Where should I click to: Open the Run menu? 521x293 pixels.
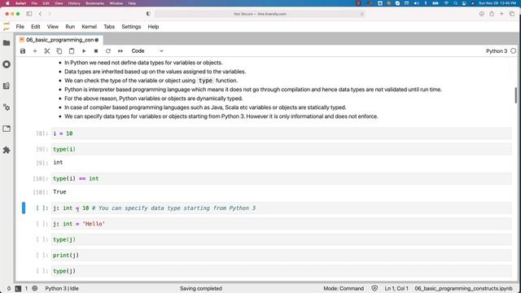(70, 27)
